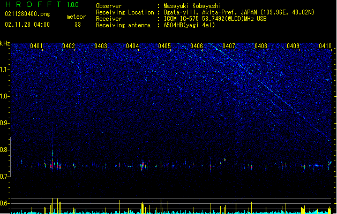Viewport: 337px width, 214px height.
Task: Click the 0.7 kHz axis label
Action: tap(5, 177)
